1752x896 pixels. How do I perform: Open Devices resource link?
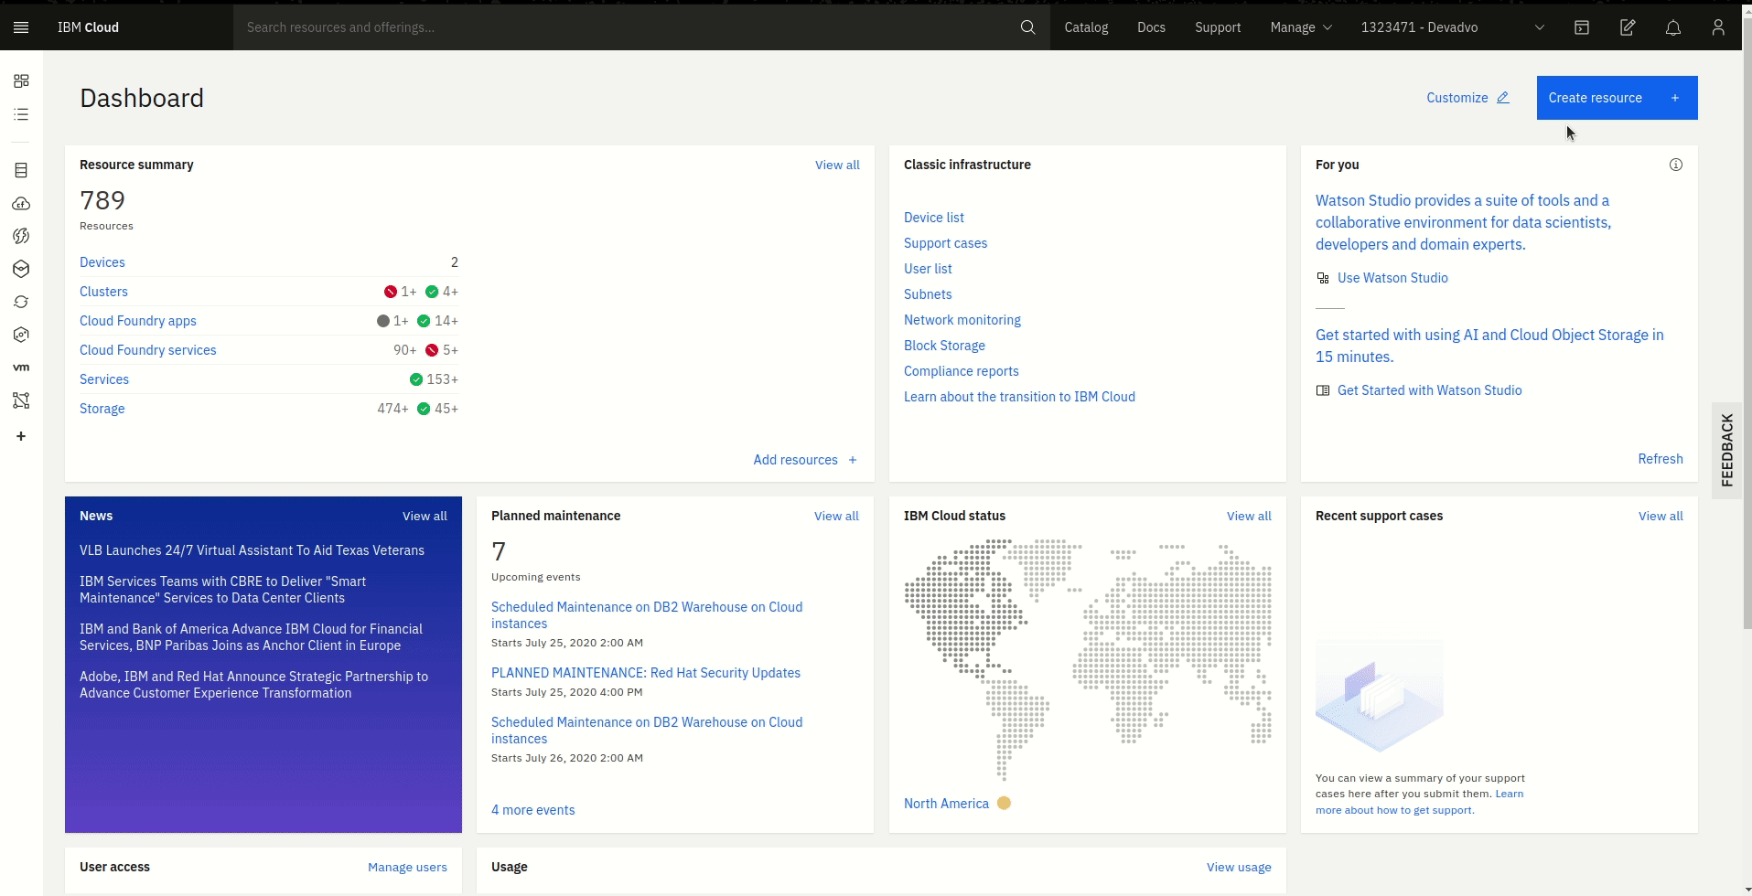tap(102, 262)
